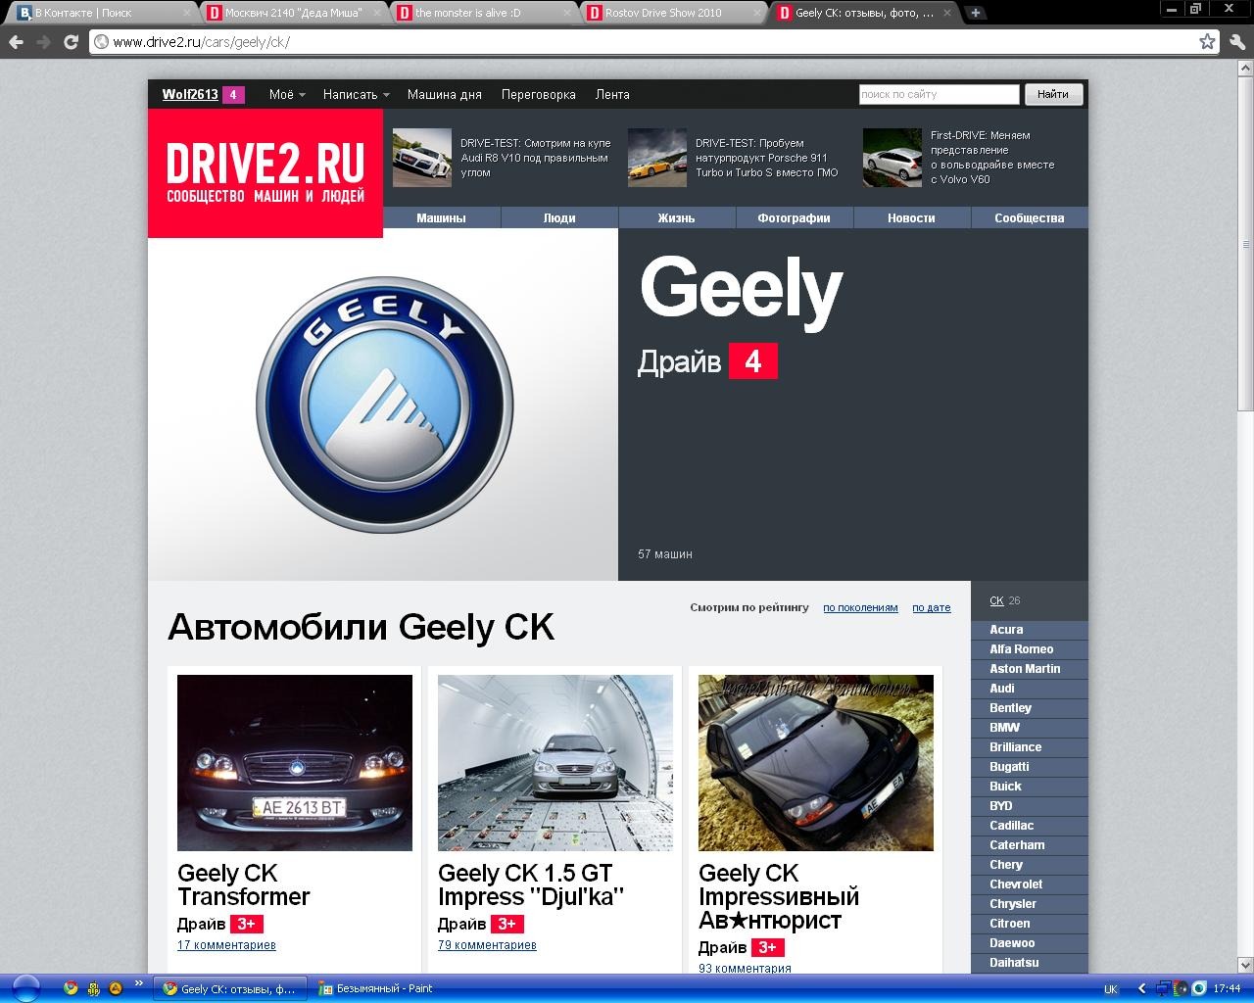Go to the 'Жизнь' section tab
Viewport: 1254px width, 1003px height.
[677, 218]
